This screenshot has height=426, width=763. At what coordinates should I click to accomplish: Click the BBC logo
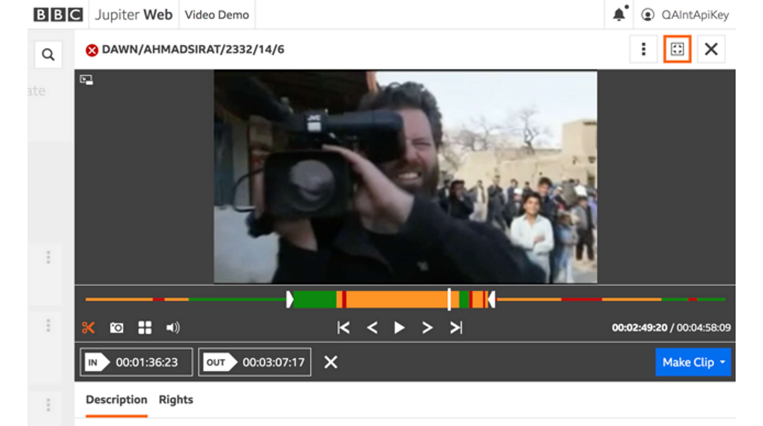pos(58,15)
